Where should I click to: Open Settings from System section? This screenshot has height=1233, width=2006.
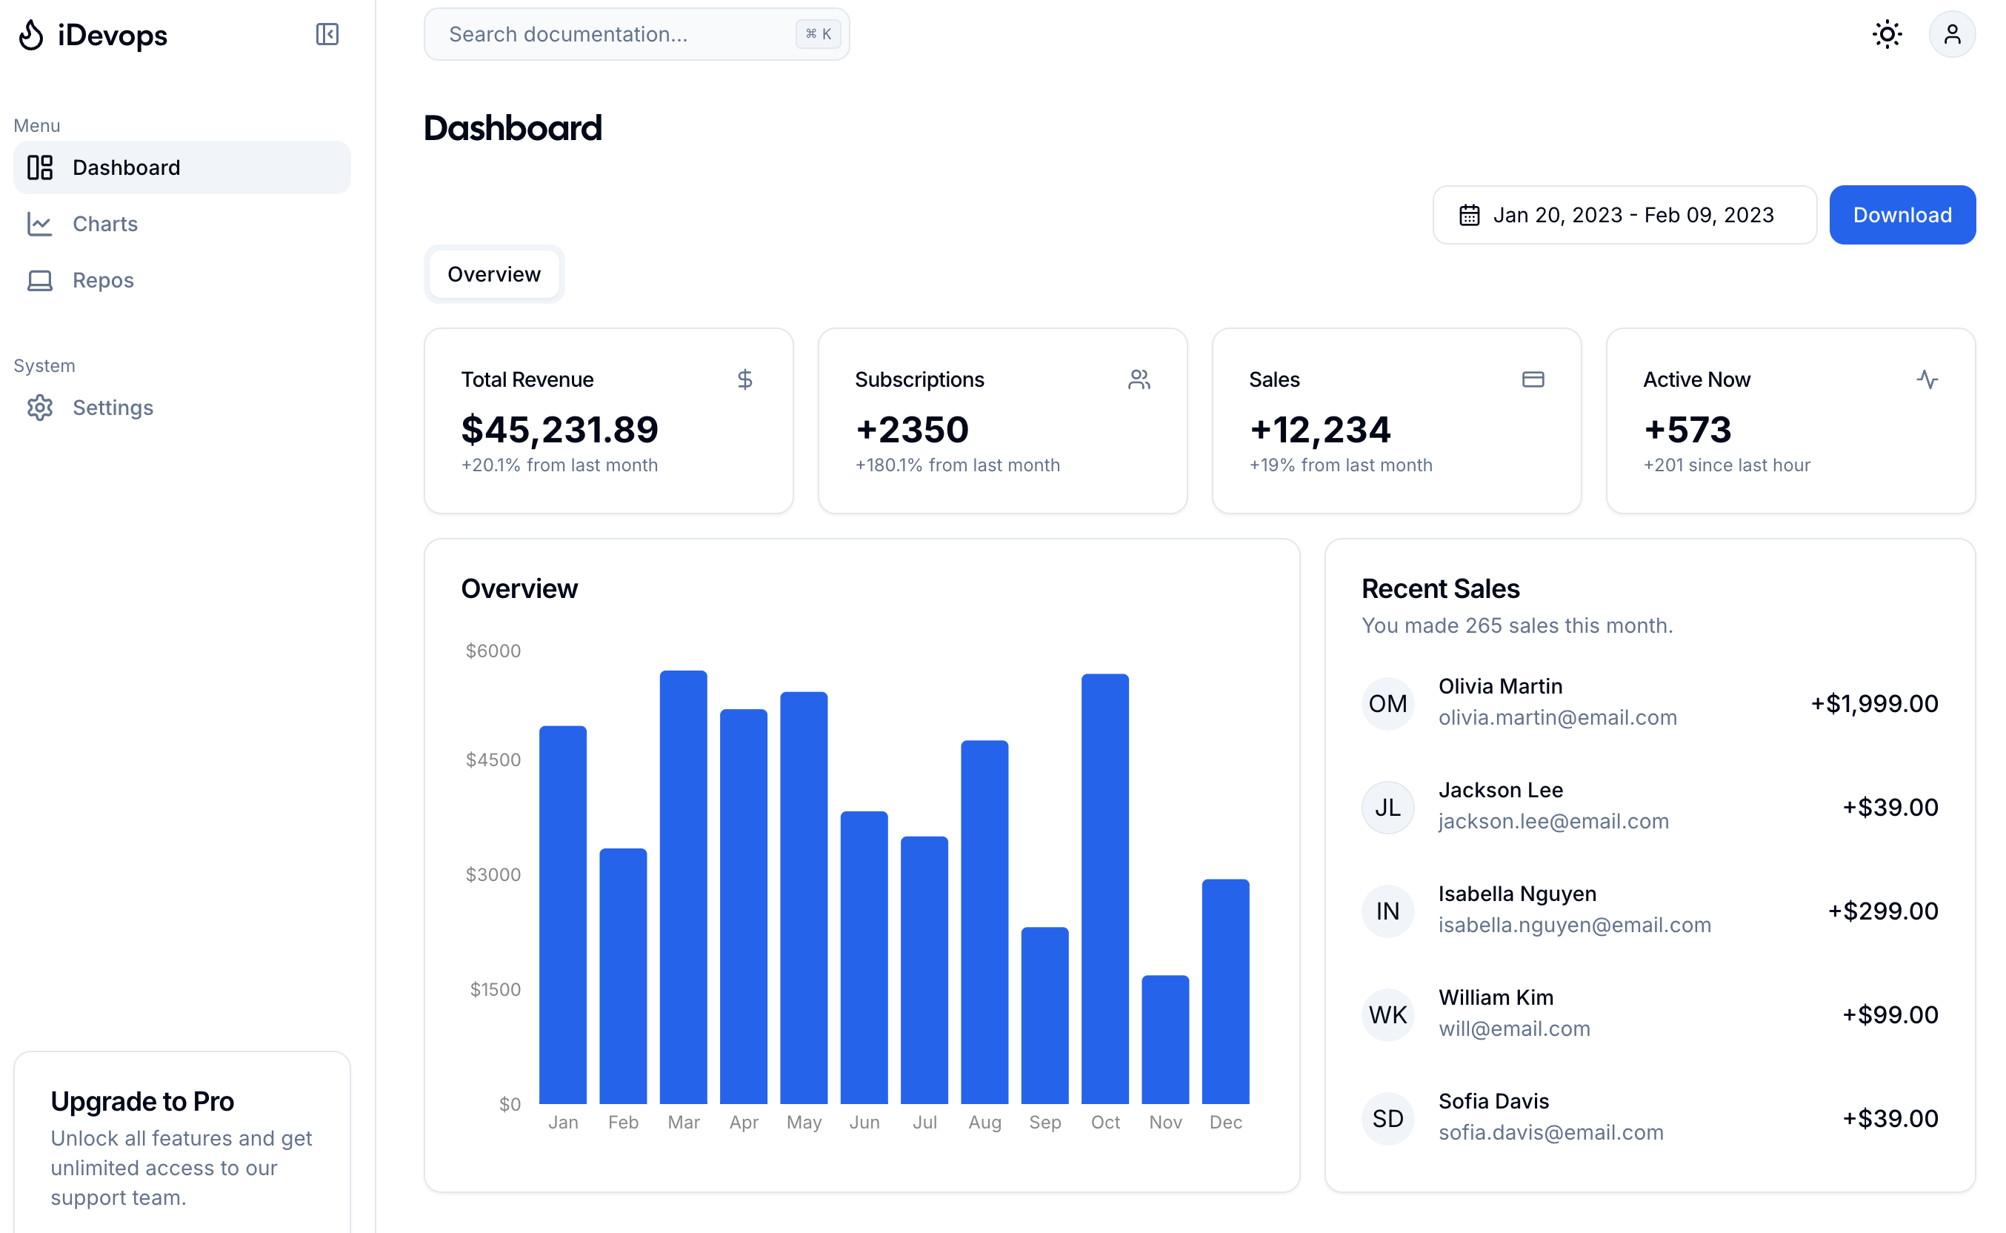coord(113,407)
